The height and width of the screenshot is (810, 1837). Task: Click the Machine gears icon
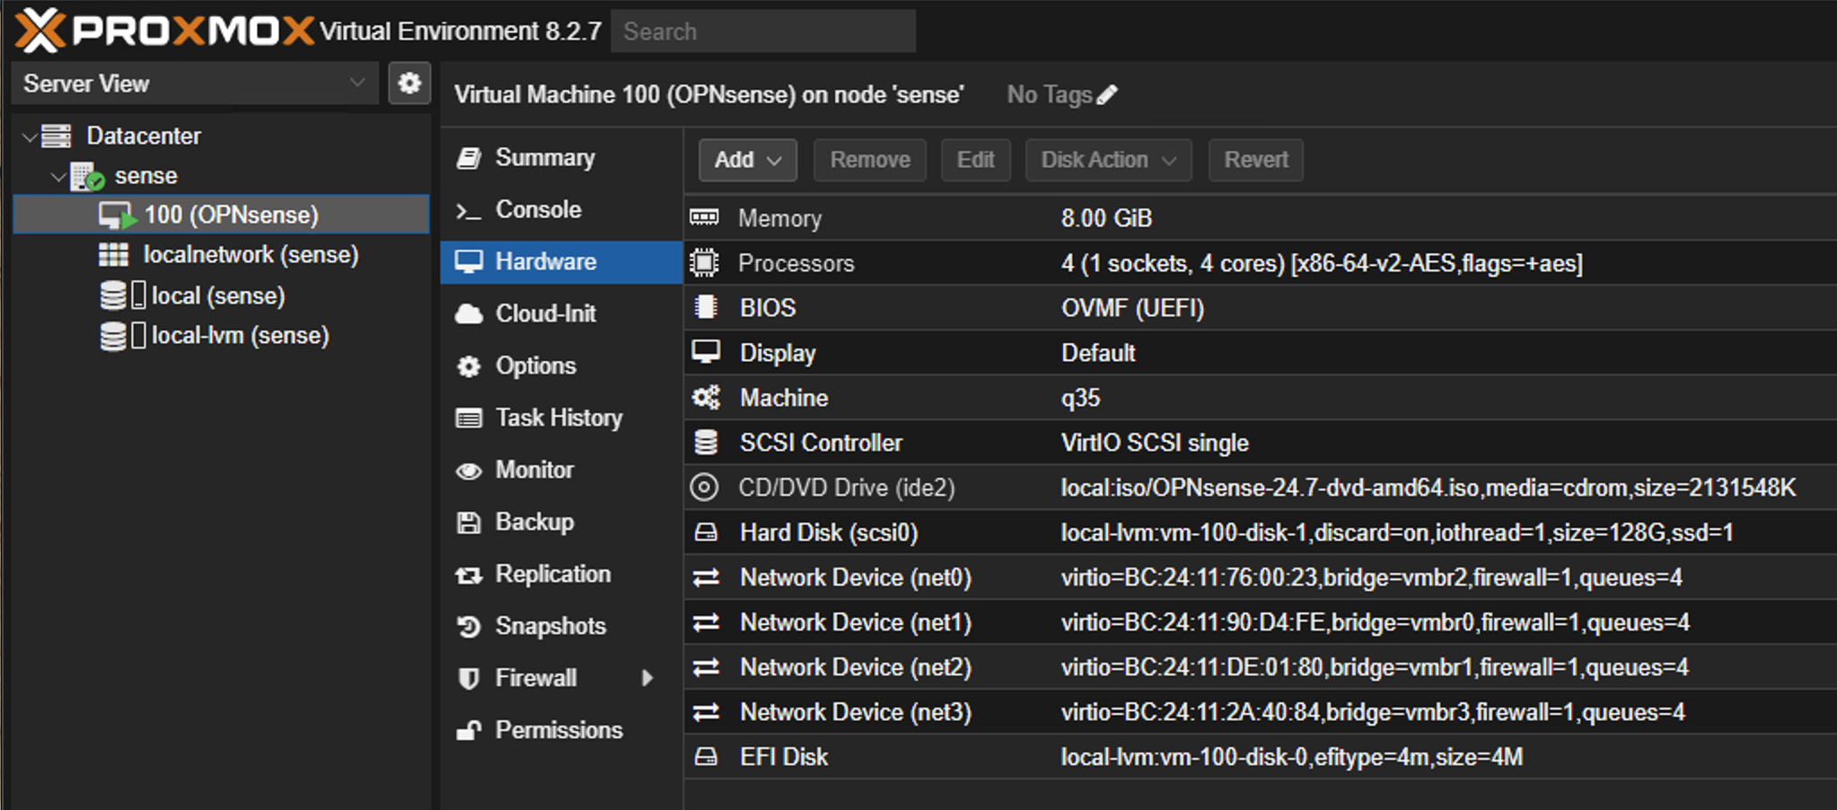pyautogui.click(x=706, y=397)
